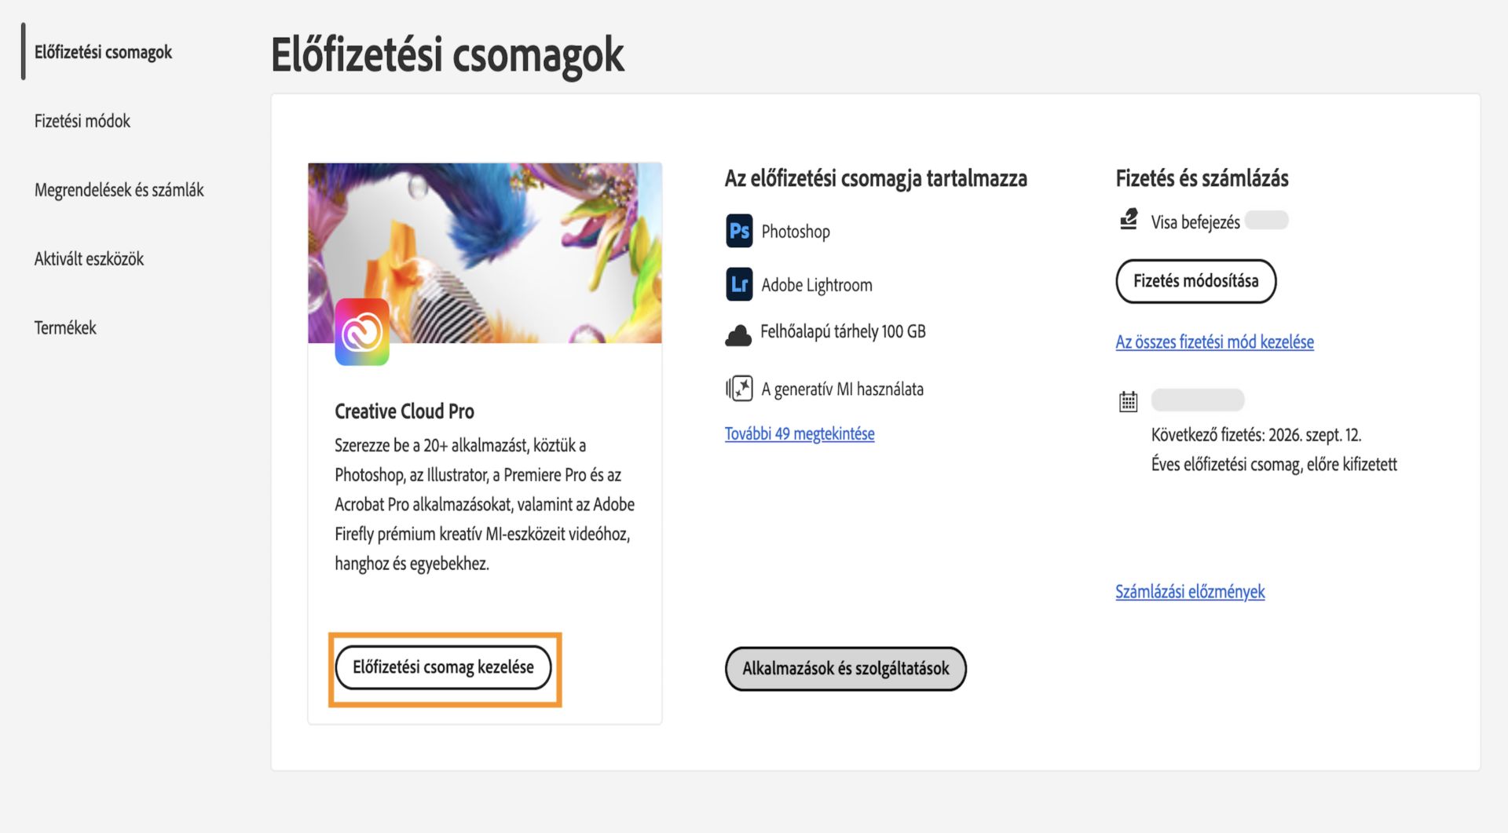1508x833 pixels.
Task: Switch to Aktivált eszközök section
Action: [x=89, y=258]
